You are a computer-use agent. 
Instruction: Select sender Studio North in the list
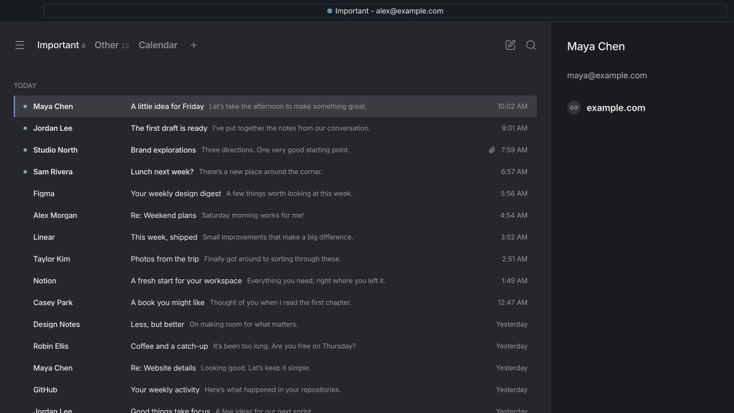point(55,150)
